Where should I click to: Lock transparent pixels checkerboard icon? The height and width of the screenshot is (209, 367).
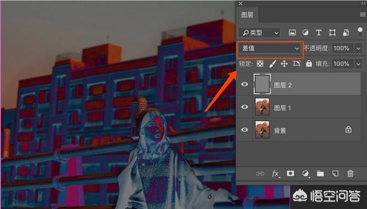(x=260, y=64)
